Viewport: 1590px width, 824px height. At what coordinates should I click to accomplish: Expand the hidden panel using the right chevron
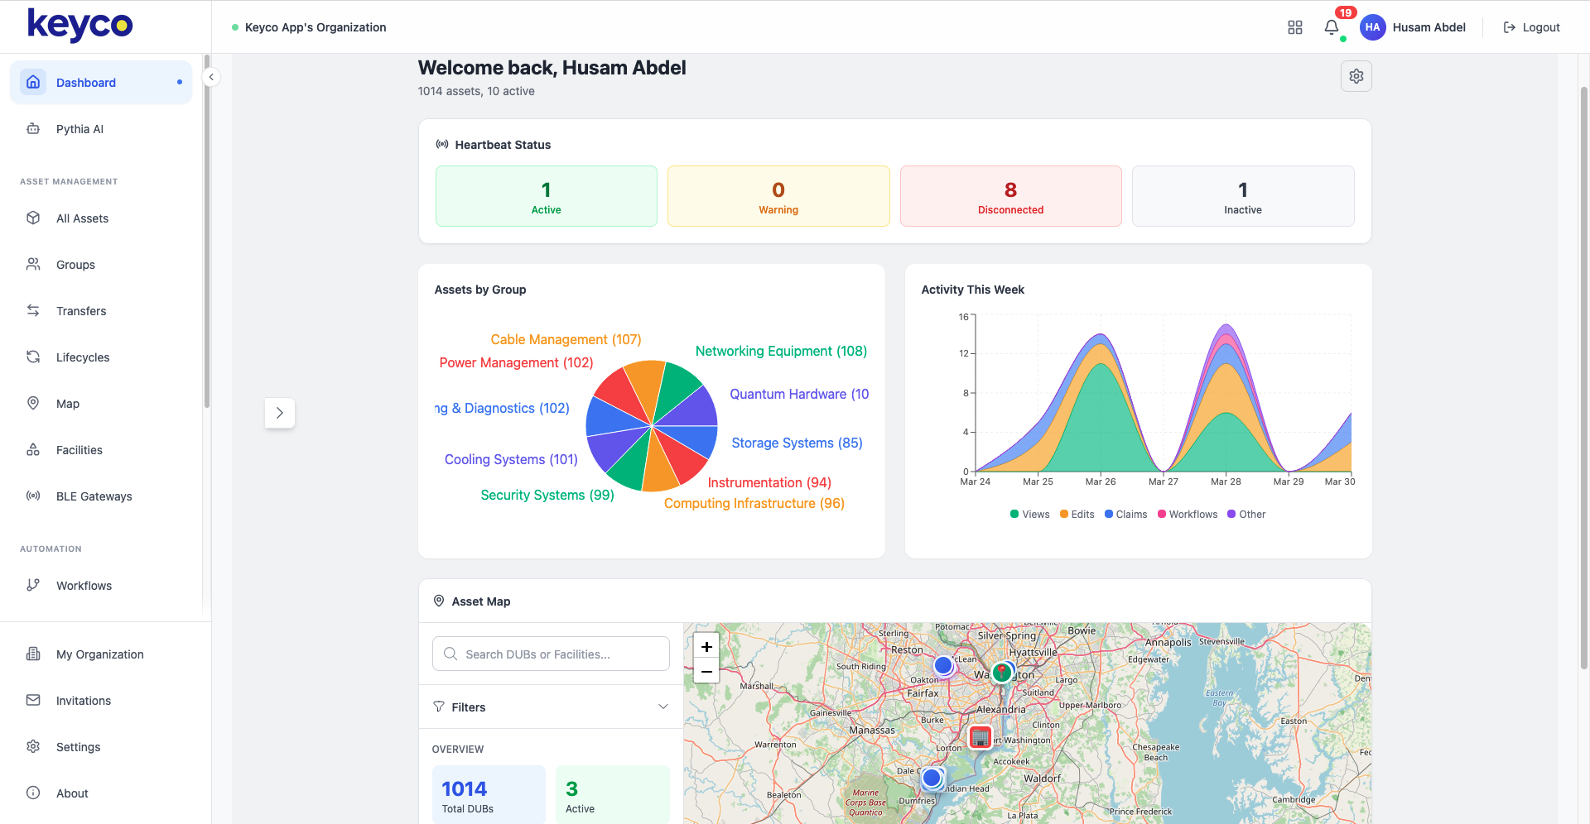(x=280, y=412)
